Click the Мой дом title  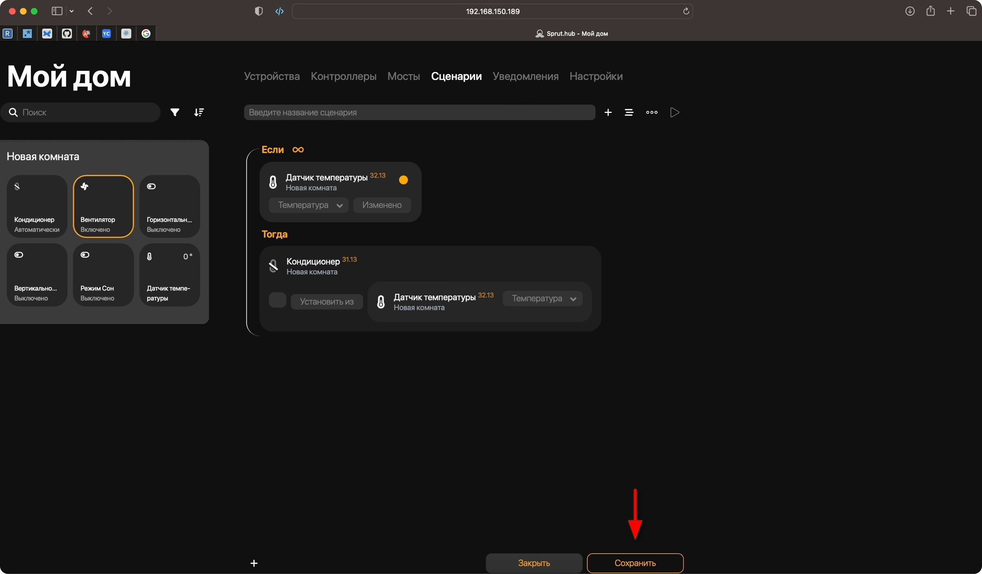click(x=69, y=76)
